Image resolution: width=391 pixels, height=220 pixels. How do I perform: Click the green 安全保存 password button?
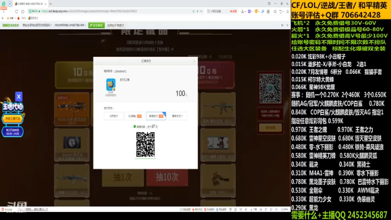click(x=97, y=25)
